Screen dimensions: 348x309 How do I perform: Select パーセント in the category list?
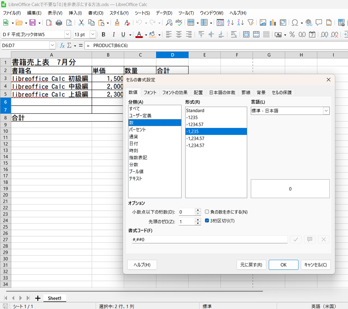pyautogui.click(x=155, y=130)
